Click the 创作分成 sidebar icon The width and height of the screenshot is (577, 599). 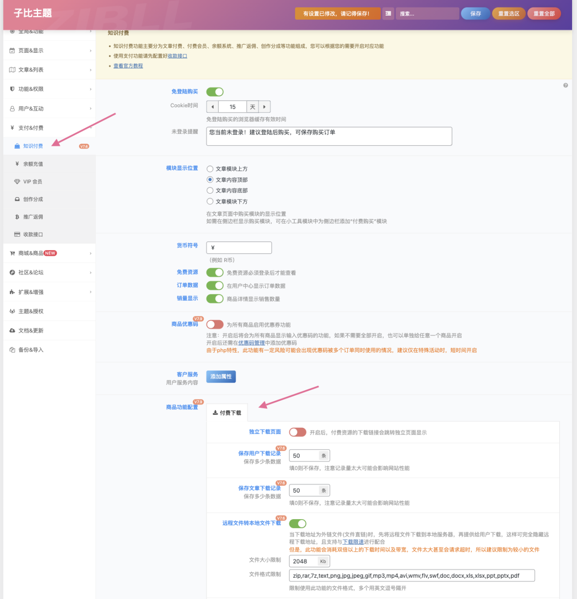[x=17, y=199]
